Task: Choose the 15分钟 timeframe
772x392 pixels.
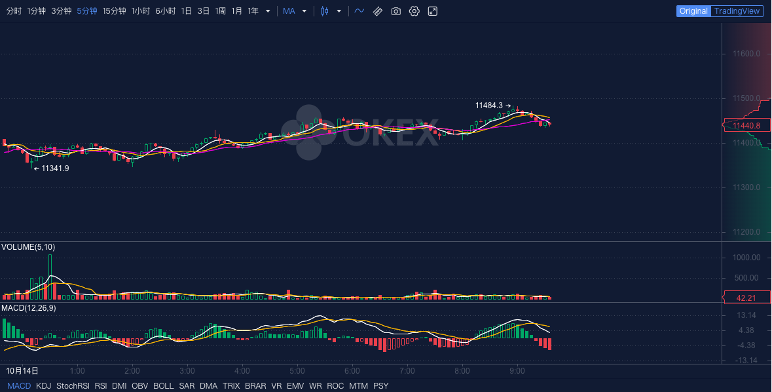Action: click(x=114, y=11)
